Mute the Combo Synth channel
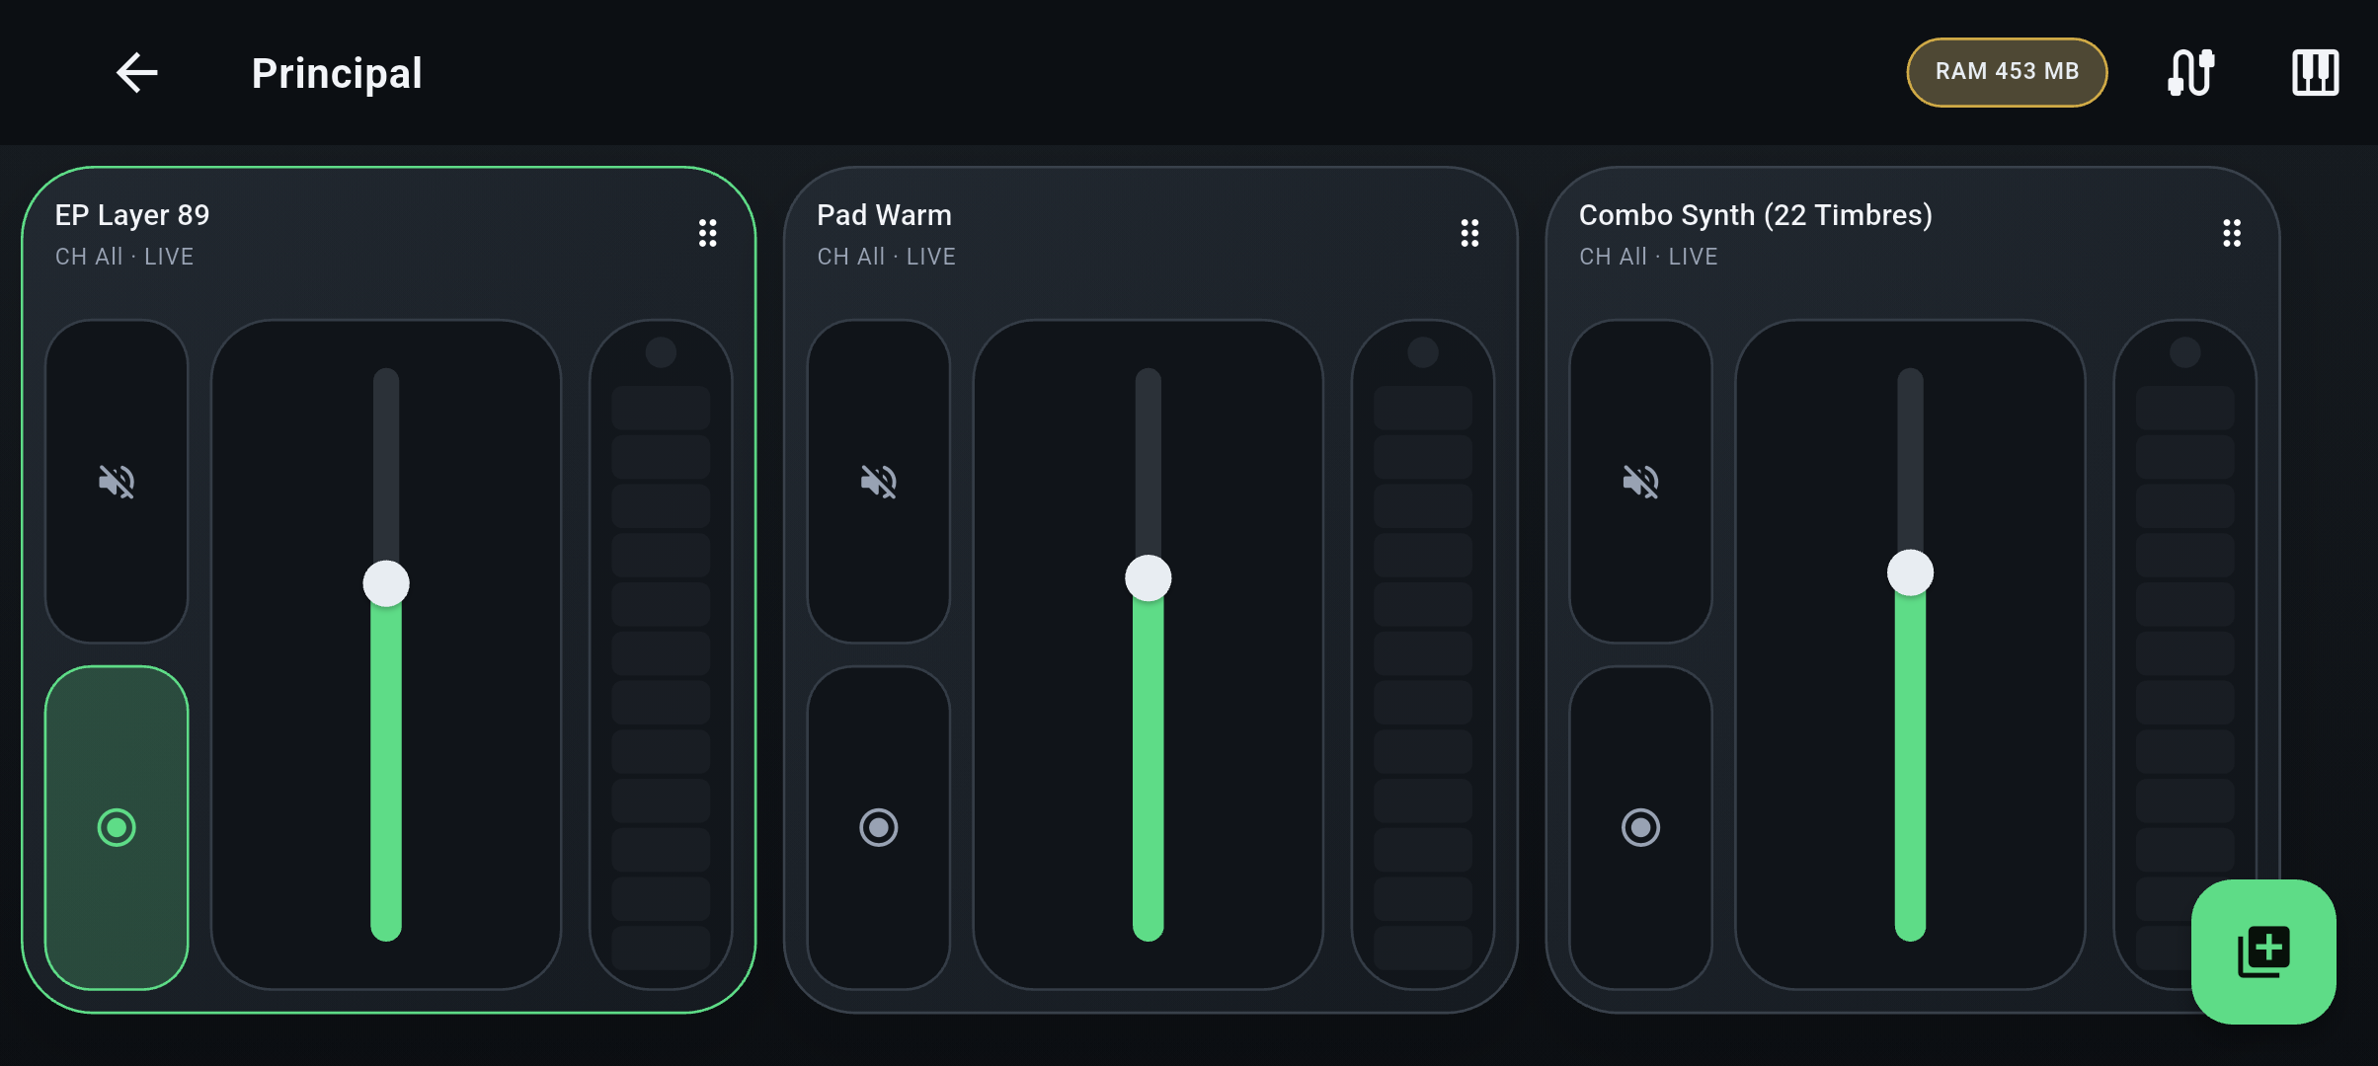 (1640, 481)
